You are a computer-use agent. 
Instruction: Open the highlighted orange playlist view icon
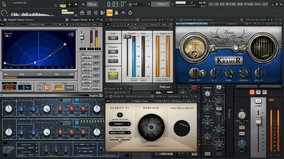click(x=110, y=13)
